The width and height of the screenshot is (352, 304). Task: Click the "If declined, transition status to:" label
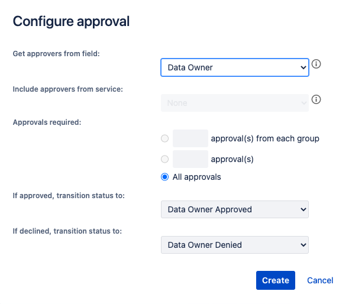tap(67, 231)
